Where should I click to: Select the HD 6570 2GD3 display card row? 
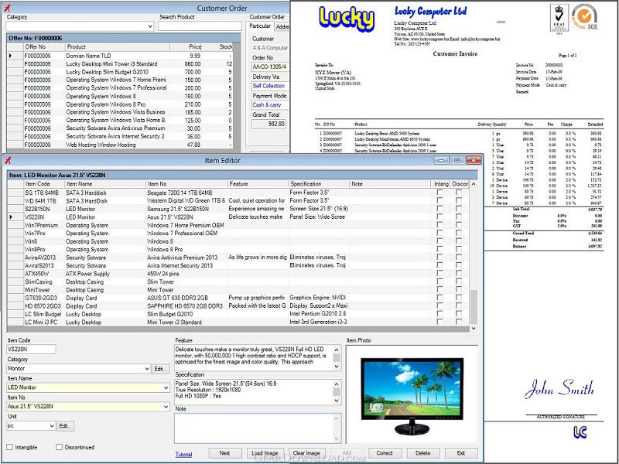point(238,305)
